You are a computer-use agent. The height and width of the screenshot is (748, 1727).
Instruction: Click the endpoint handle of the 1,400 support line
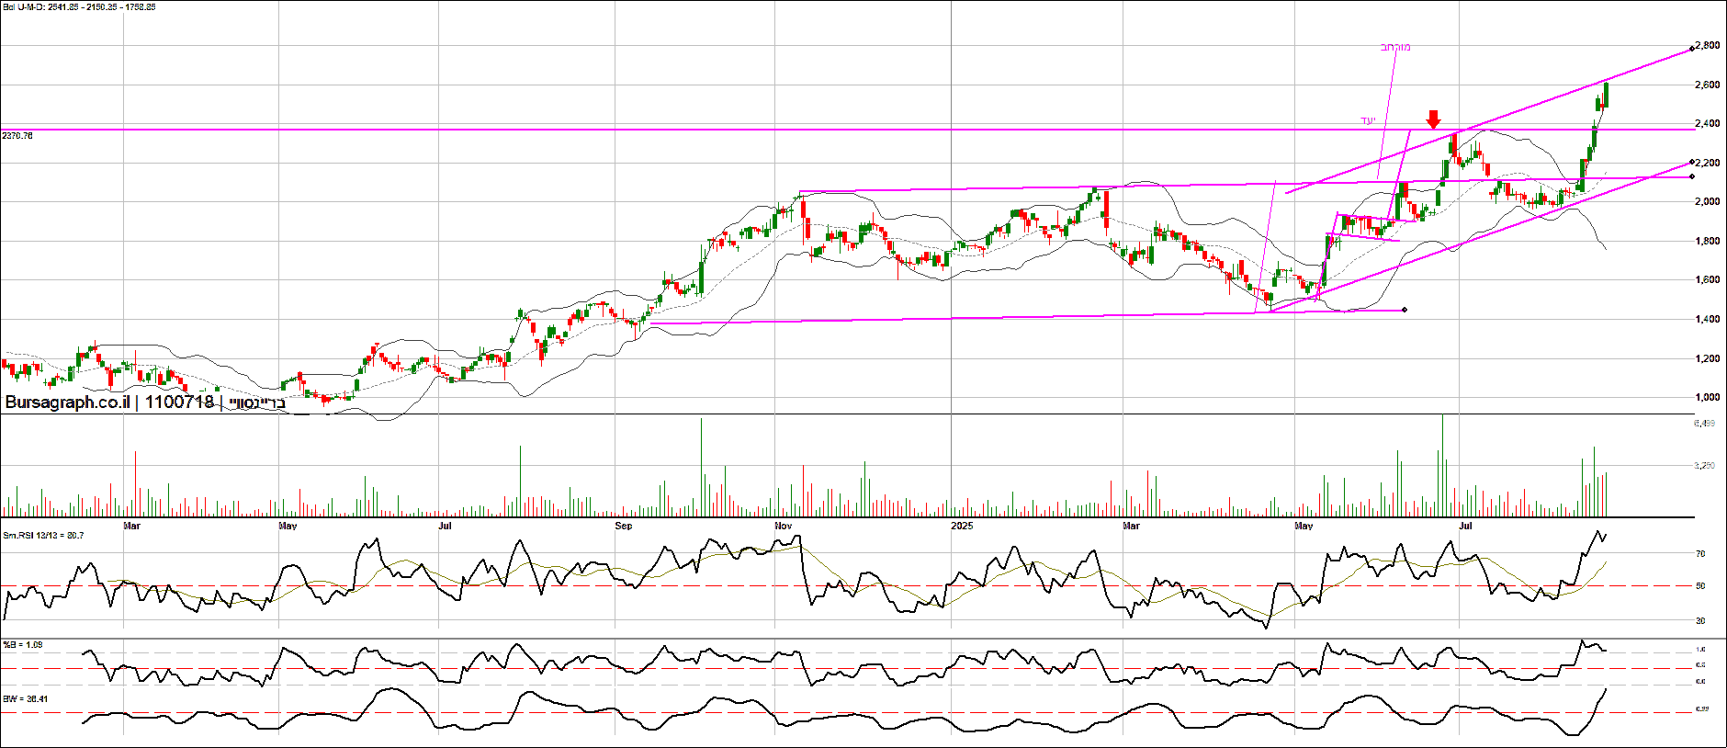pos(1405,310)
